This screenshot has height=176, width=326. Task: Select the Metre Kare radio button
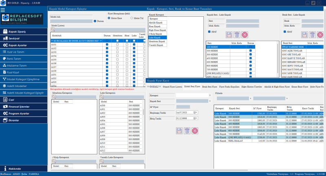coord(109,18)
